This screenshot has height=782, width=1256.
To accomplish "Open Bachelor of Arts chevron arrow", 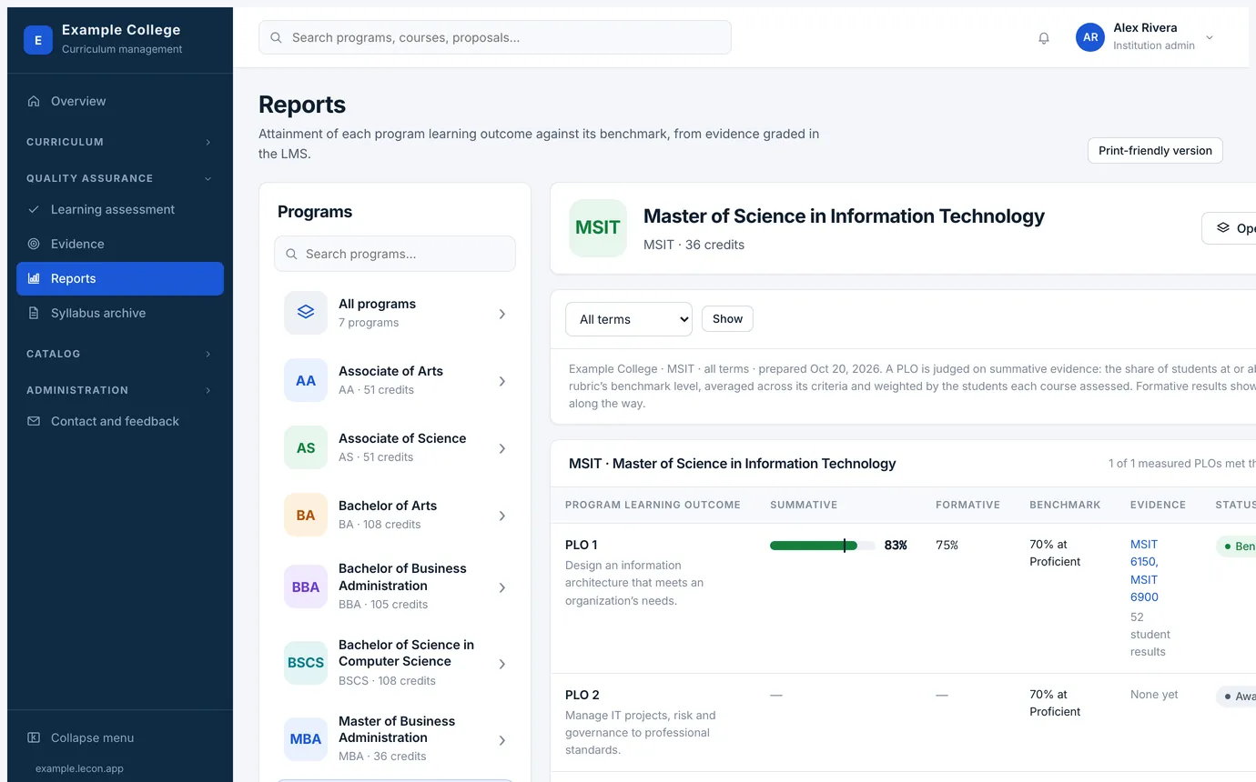I will [502, 516].
